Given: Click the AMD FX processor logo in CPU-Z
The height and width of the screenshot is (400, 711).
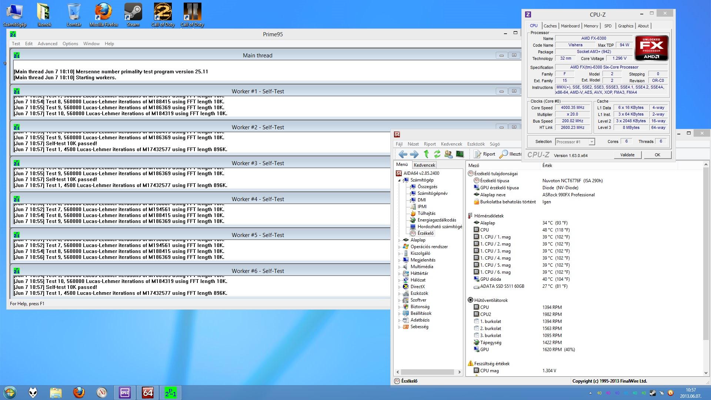Looking at the screenshot, I should [x=652, y=48].
